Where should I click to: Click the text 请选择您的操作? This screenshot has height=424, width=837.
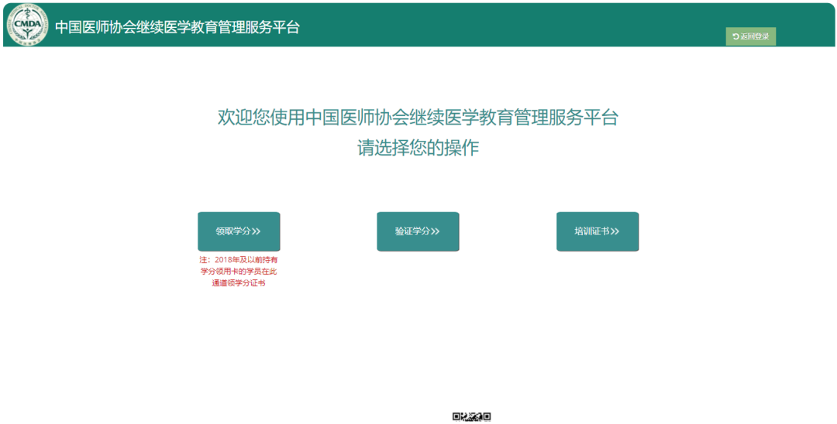click(418, 148)
